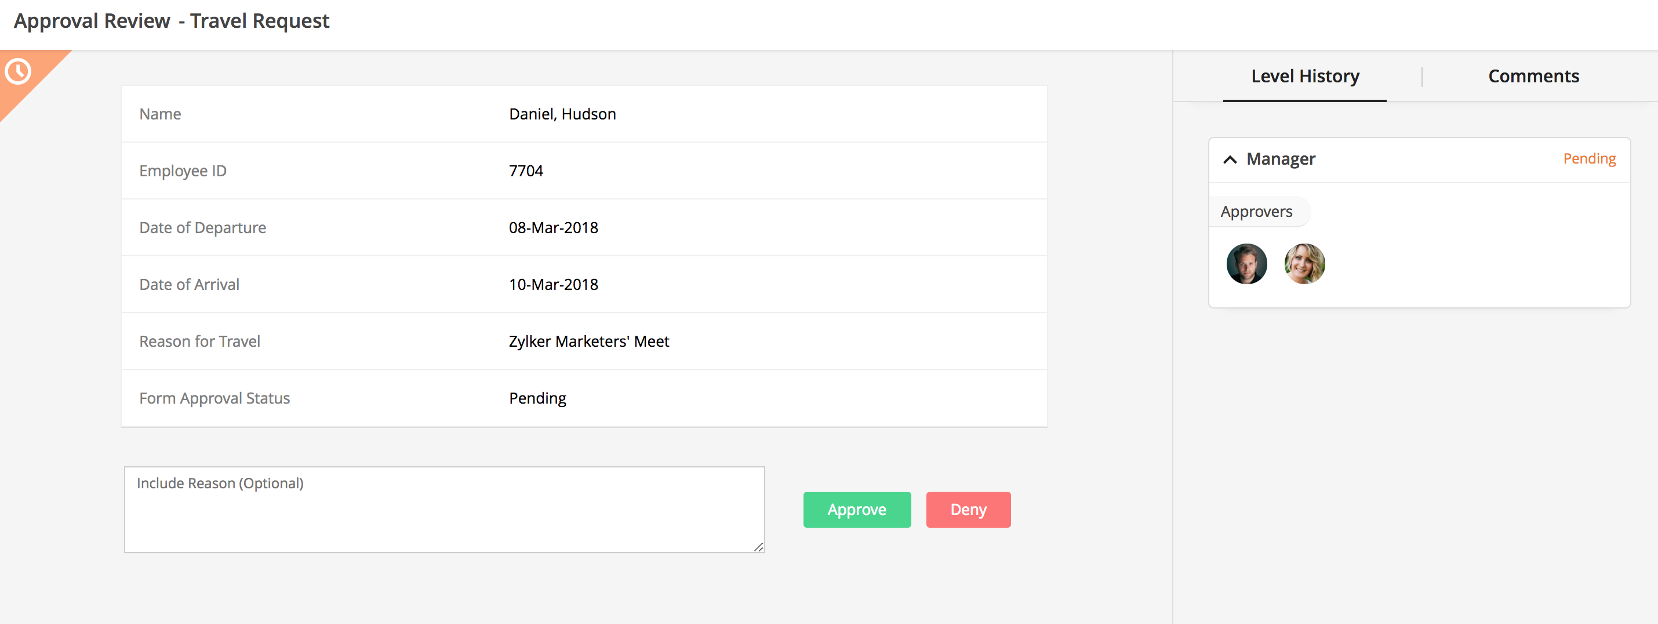Image resolution: width=1658 pixels, height=624 pixels.
Task: Select the Date of Departure value
Action: 553,227
